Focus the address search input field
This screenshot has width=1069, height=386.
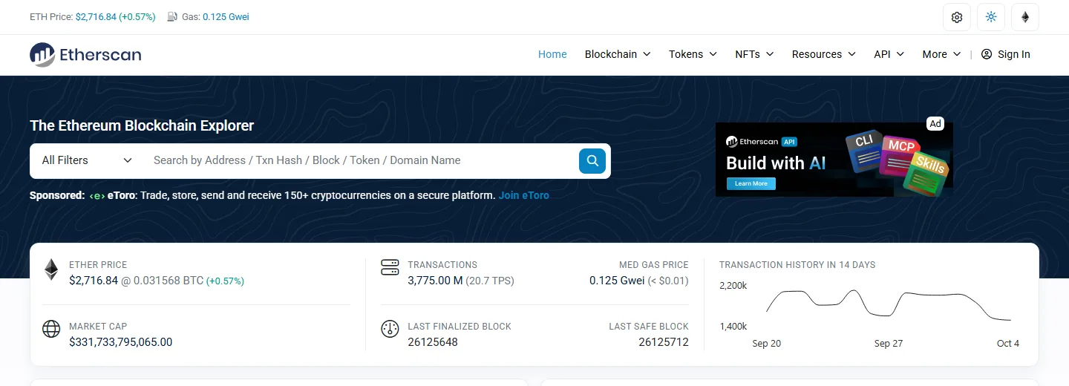(x=361, y=160)
